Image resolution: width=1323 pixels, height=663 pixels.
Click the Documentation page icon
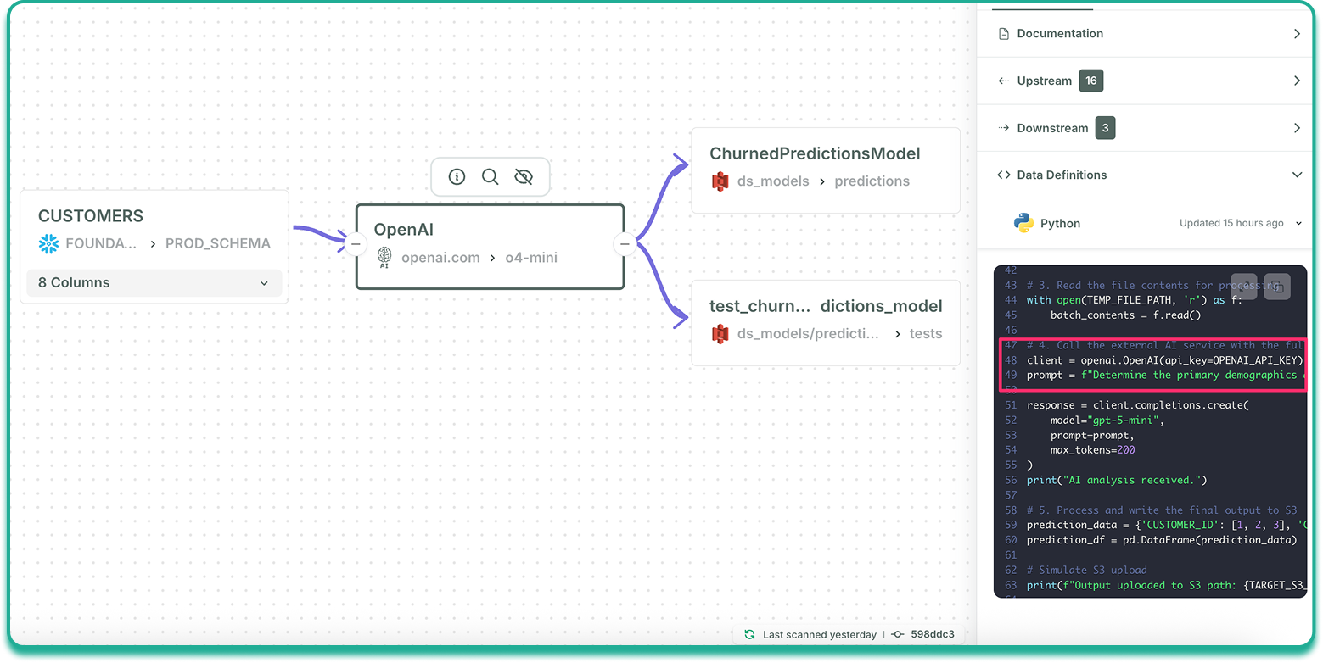tap(1003, 34)
